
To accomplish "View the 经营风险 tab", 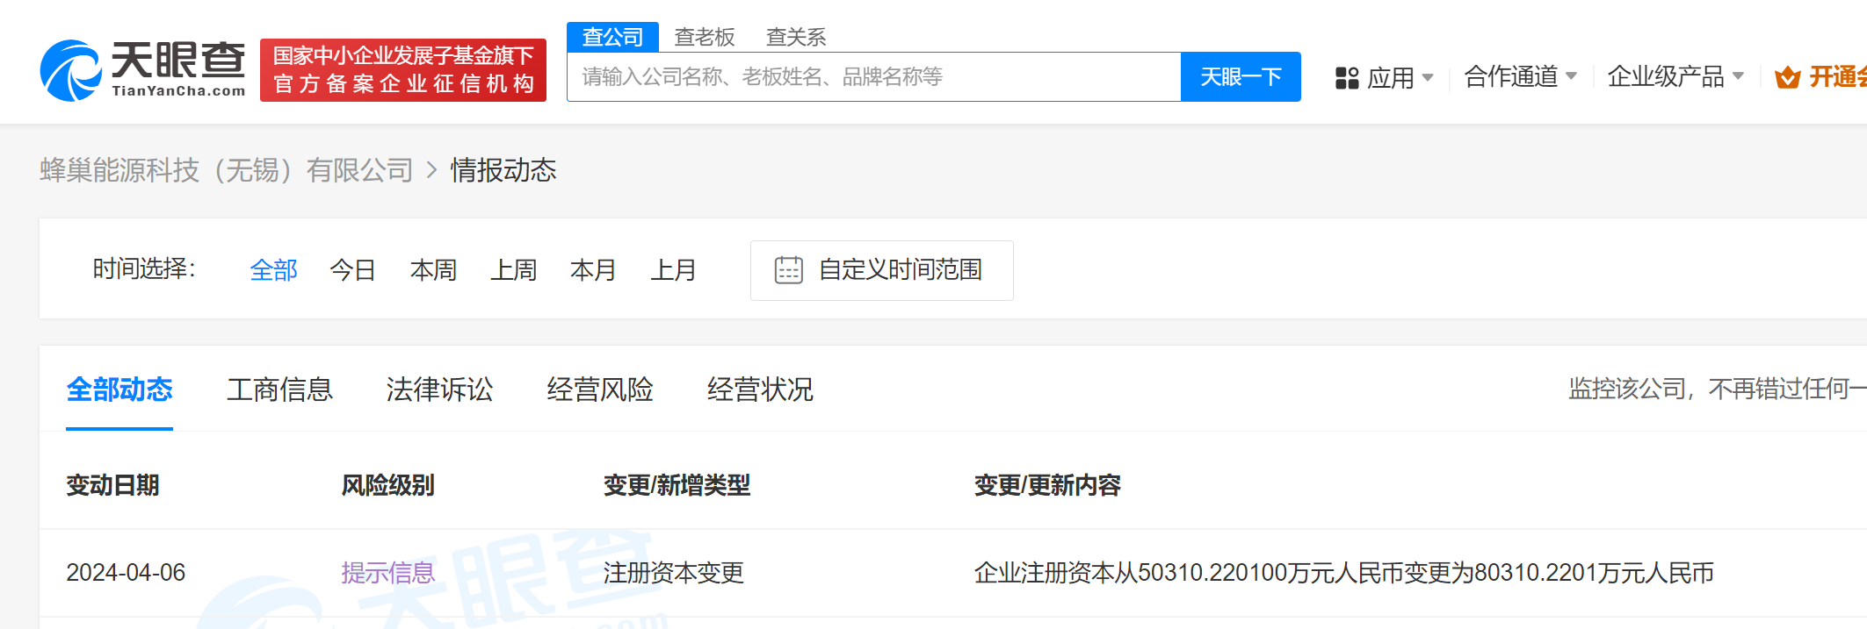I will pyautogui.click(x=599, y=390).
